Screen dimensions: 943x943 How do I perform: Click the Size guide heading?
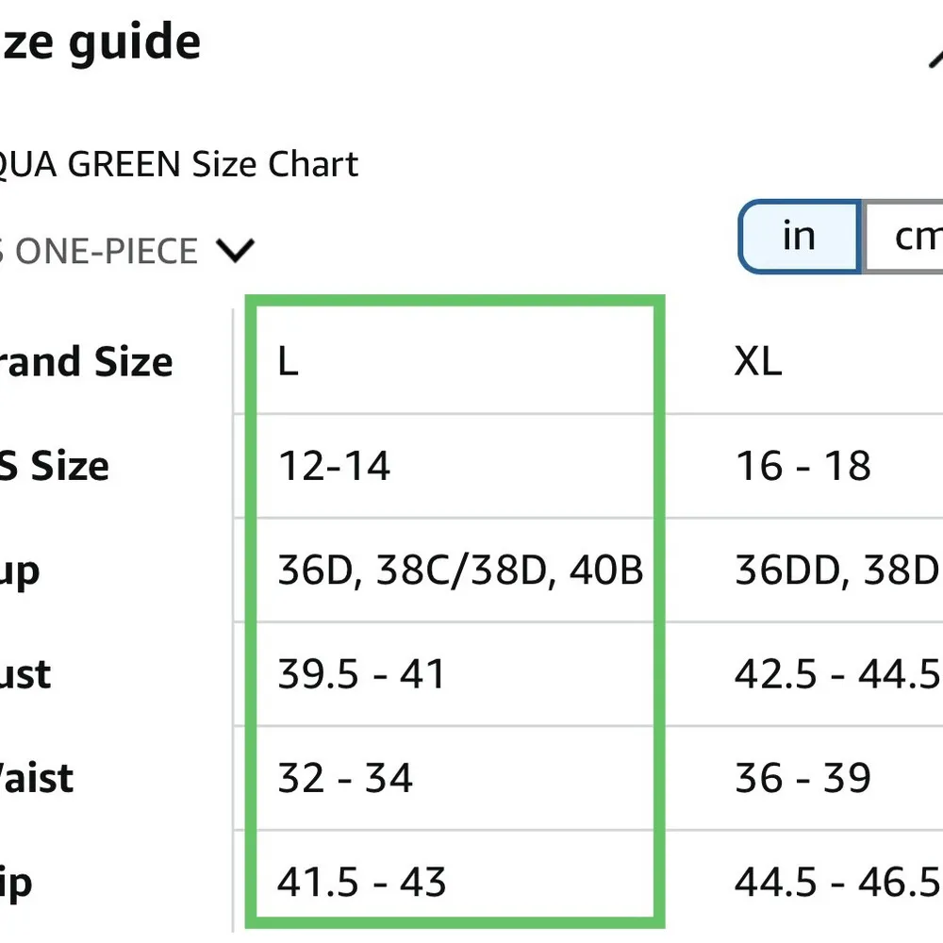pyautogui.click(x=99, y=42)
